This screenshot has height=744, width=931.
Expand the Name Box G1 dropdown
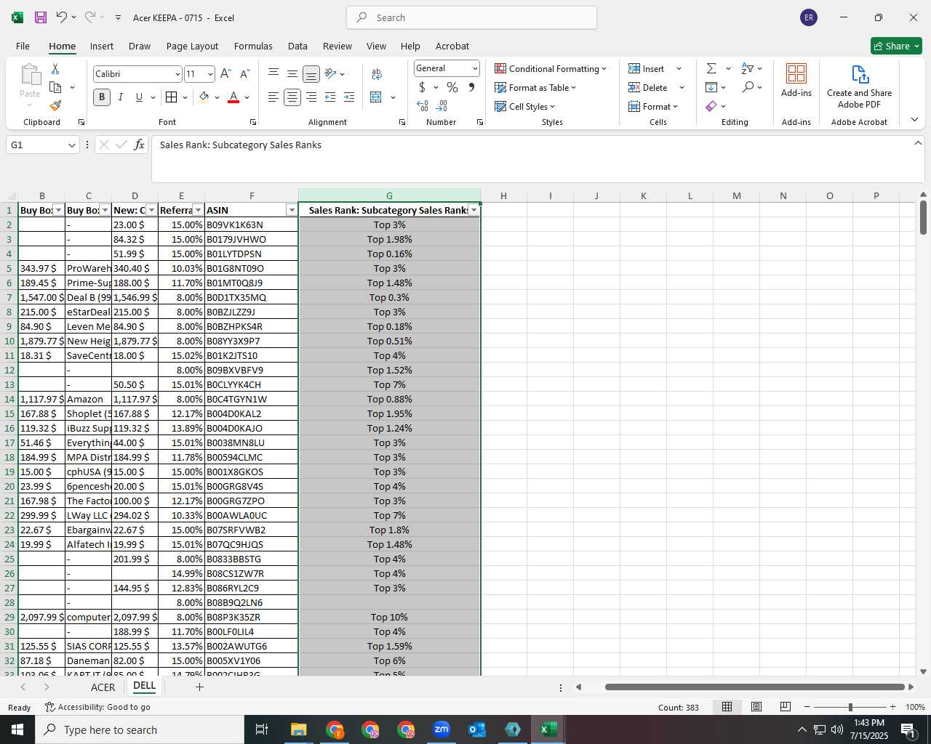click(72, 145)
